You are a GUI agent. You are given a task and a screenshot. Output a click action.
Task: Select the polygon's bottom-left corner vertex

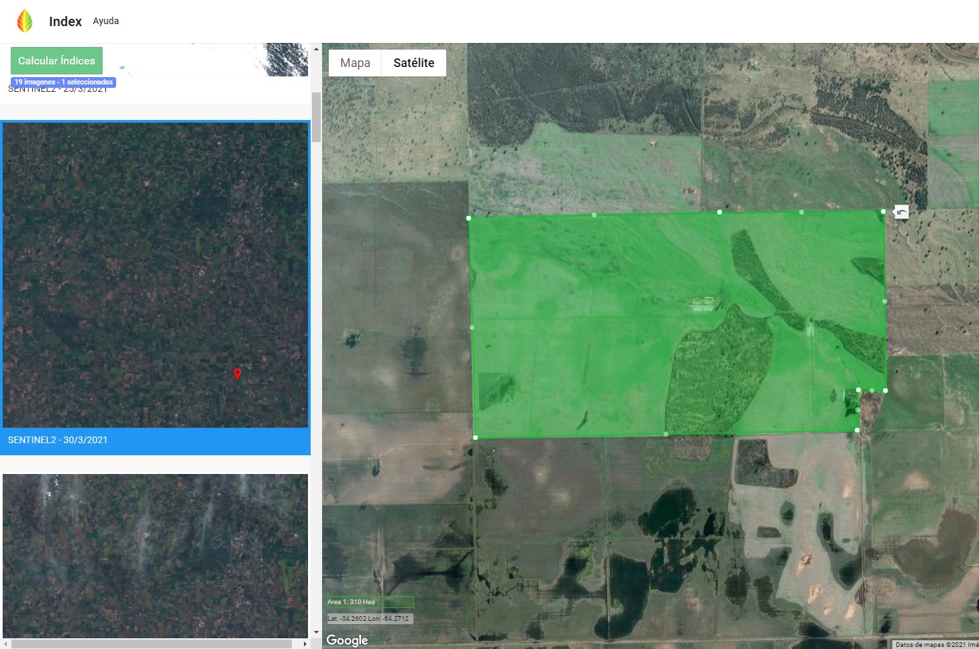click(x=475, y=438)
